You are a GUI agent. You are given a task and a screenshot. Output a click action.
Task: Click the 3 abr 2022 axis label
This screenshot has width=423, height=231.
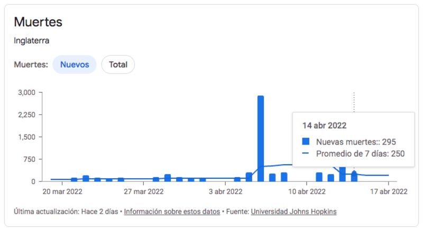[226, 191]
